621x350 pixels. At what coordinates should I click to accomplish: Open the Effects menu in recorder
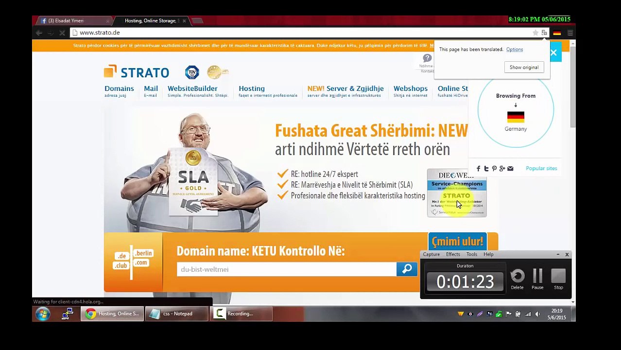point(453,254)
